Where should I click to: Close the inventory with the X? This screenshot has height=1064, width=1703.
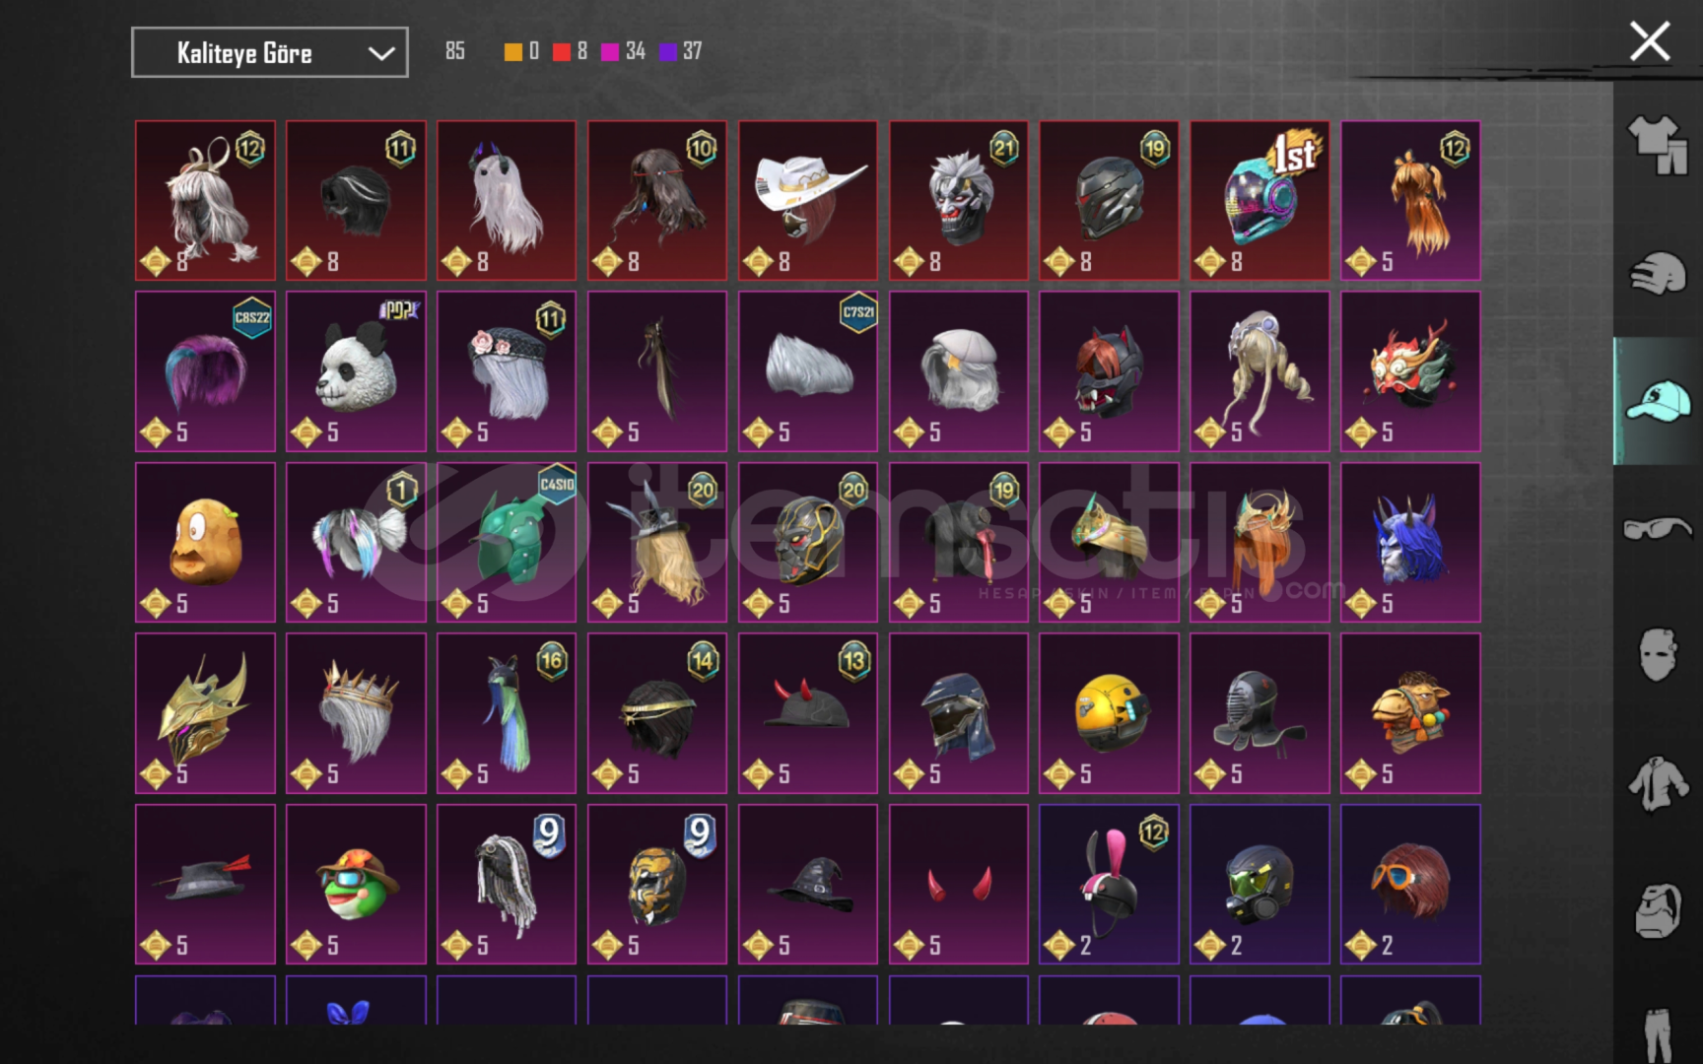(x=1650, y=41)
